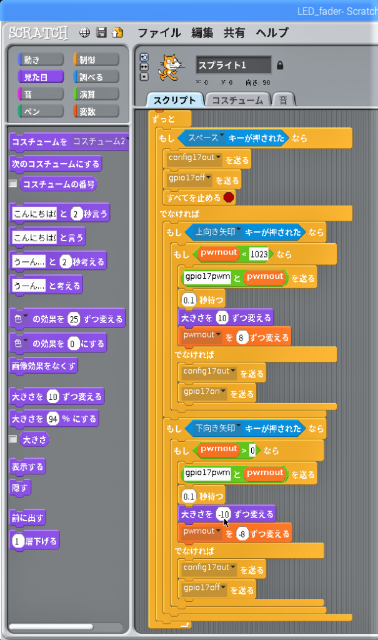
Task: Click the 25 value in 色 effect block
Action: (74, 319)
